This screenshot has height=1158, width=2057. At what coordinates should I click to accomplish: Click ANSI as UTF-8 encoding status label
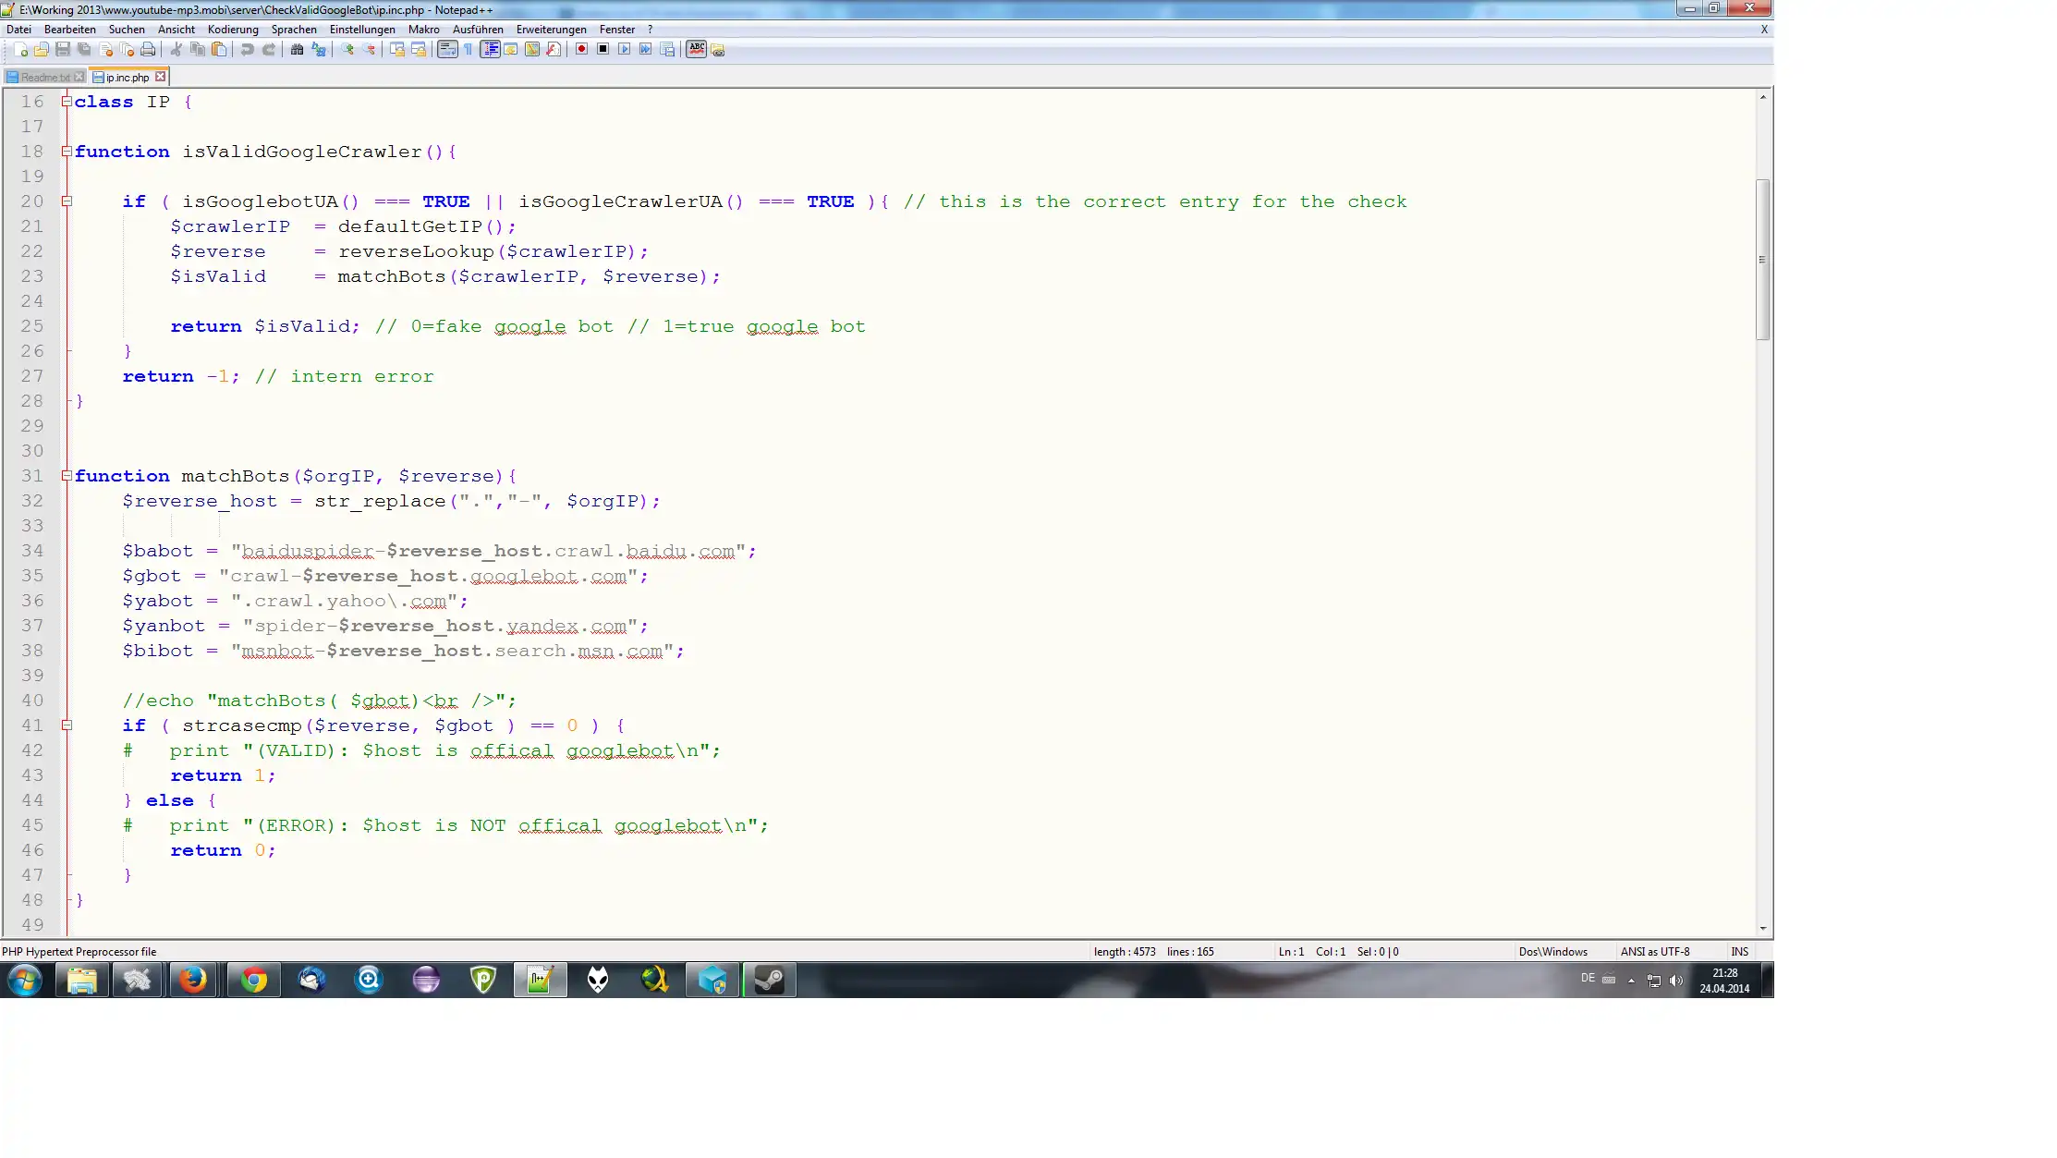coord(1654,950)
